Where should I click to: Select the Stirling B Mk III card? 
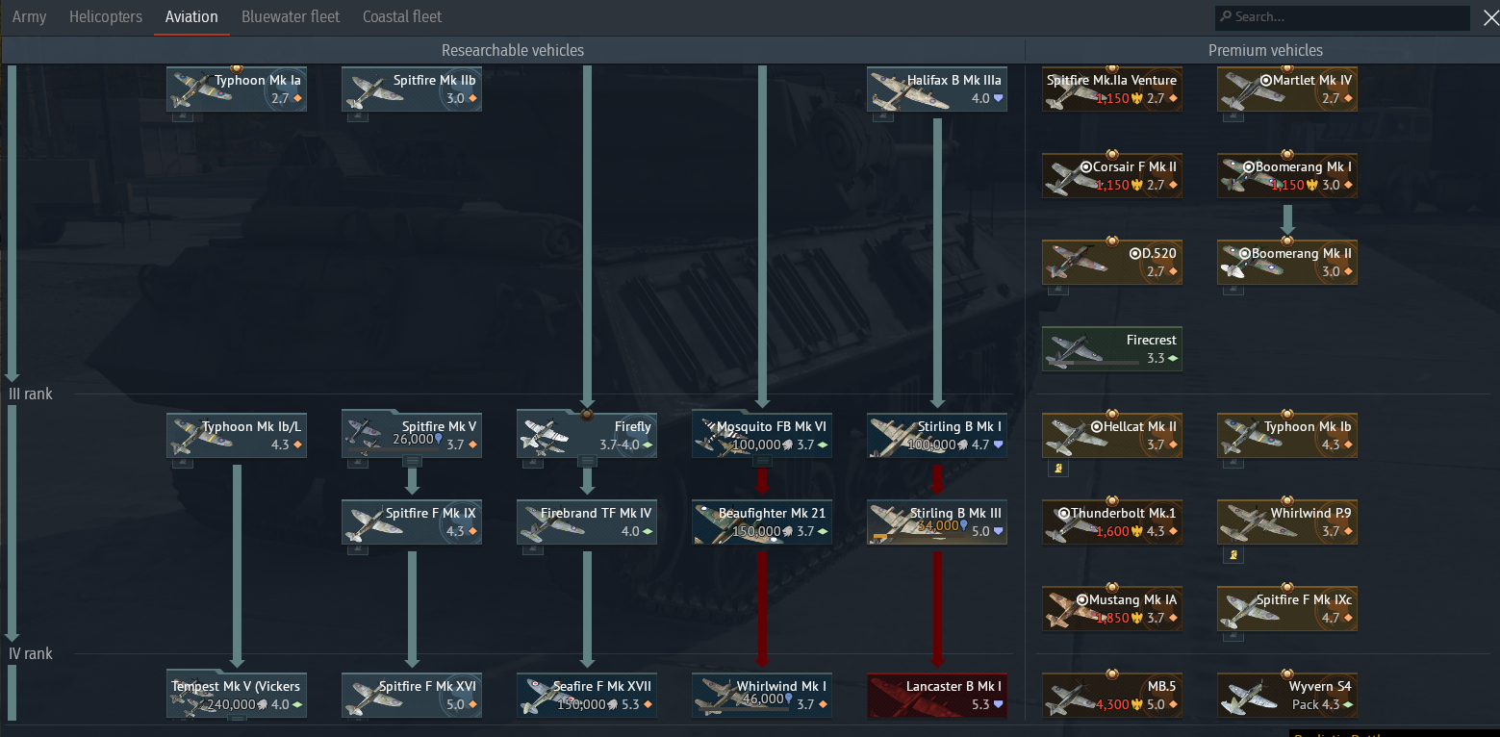(937, 521)
